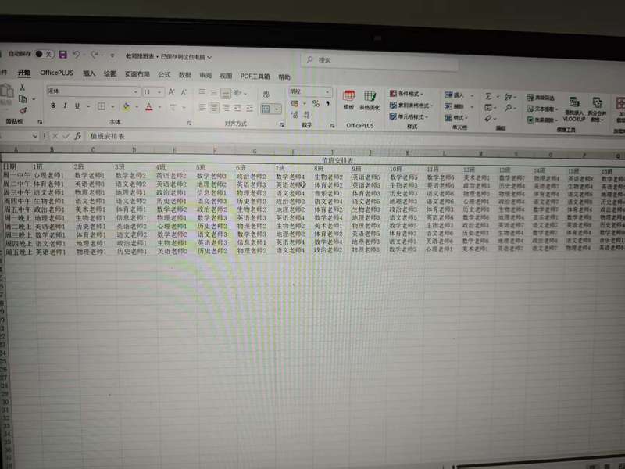625x469 pixels.
Task: Switch to the 公式 Formulas tab
Action: click(164, 74)
